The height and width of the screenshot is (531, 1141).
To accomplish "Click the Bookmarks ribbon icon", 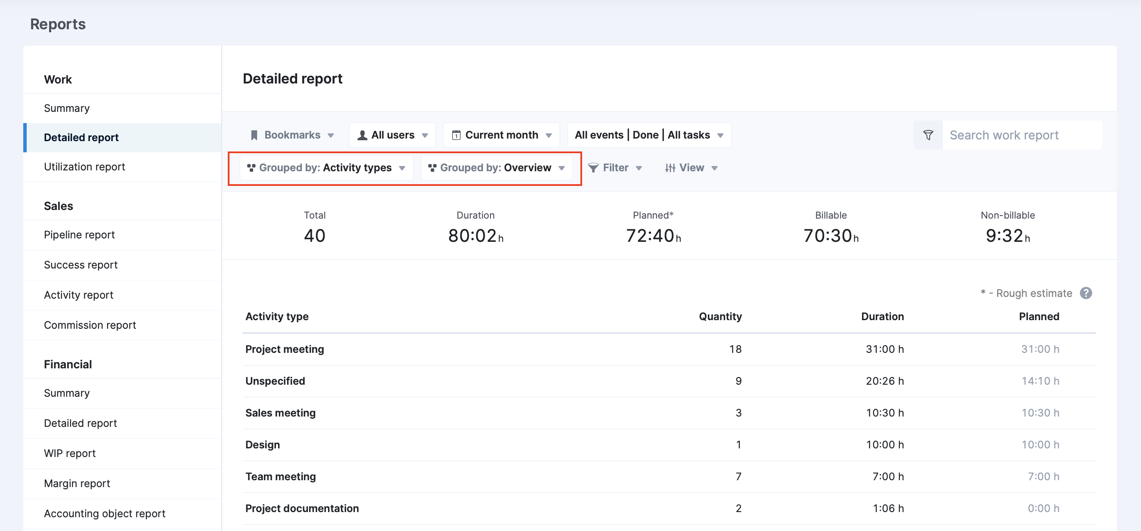I will coord(254,135).
